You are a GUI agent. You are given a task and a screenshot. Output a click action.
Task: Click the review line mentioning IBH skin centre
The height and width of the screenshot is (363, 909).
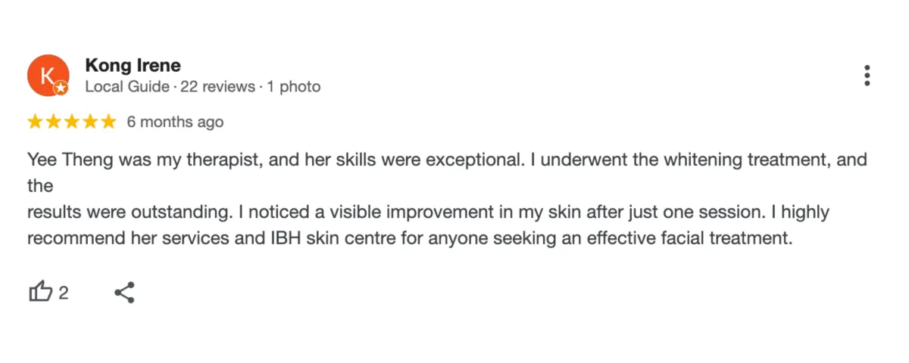(x=409, y=239)
